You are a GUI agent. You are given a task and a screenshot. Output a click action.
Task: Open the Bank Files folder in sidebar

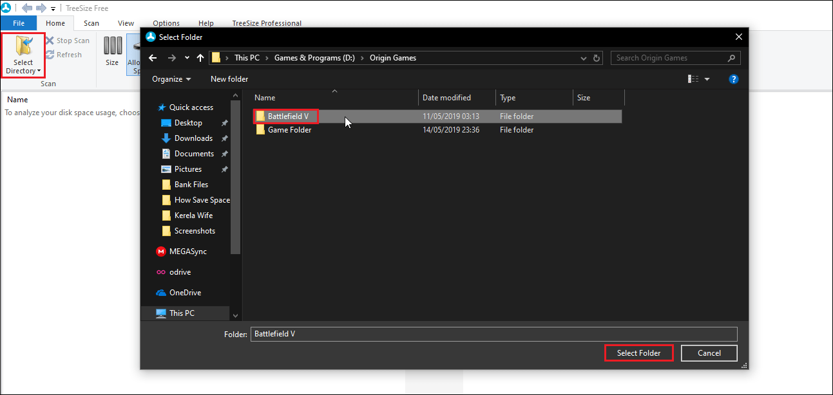(x=185, y=185)
